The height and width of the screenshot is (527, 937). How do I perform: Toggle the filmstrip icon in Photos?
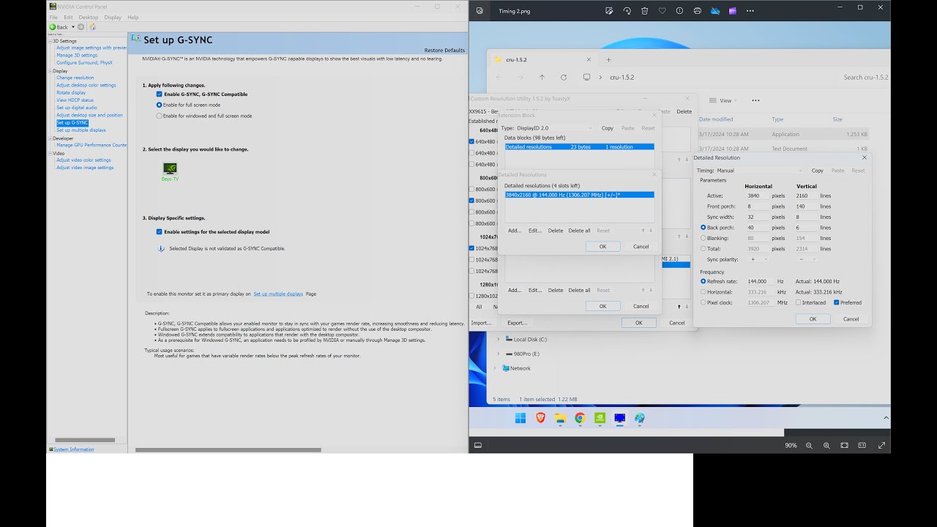(478, 445)
